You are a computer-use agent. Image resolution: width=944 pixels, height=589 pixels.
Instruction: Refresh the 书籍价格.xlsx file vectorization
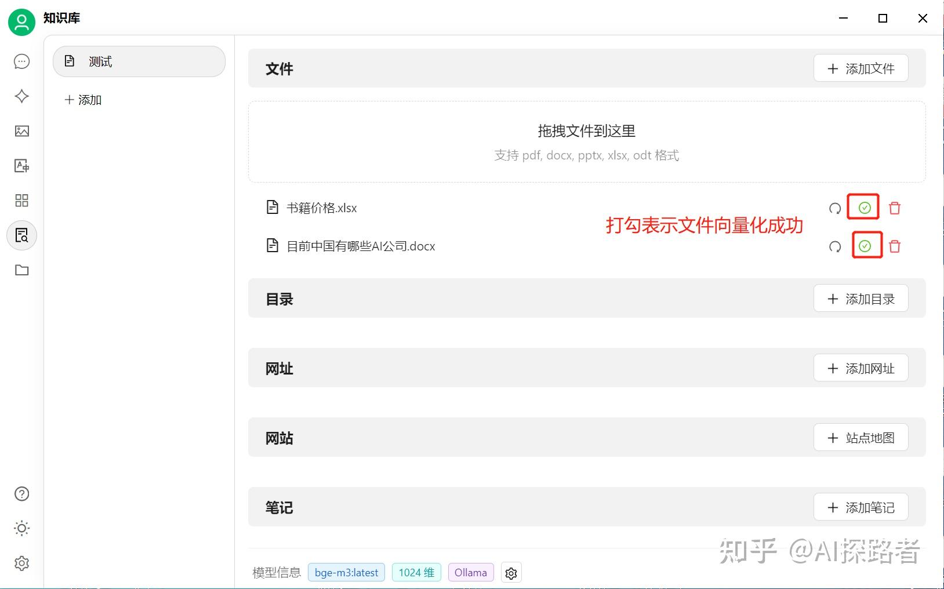835,208
